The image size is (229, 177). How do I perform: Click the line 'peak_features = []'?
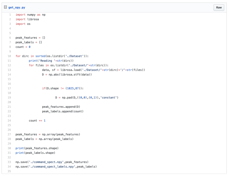(31, 38)
